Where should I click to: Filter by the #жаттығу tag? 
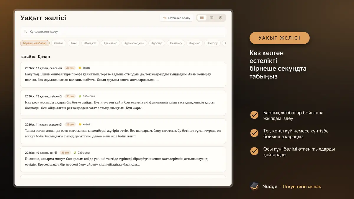[x=176, y=43]
